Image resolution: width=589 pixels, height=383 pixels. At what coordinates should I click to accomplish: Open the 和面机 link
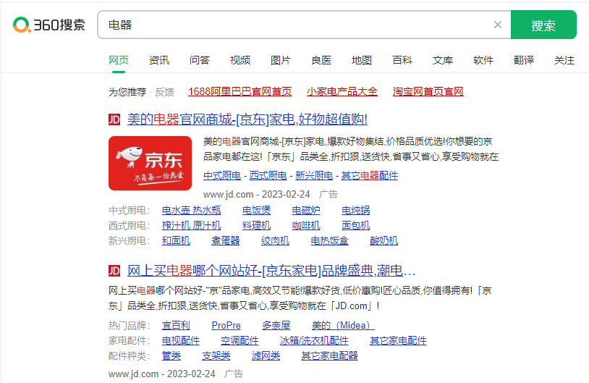coord(176,240)
